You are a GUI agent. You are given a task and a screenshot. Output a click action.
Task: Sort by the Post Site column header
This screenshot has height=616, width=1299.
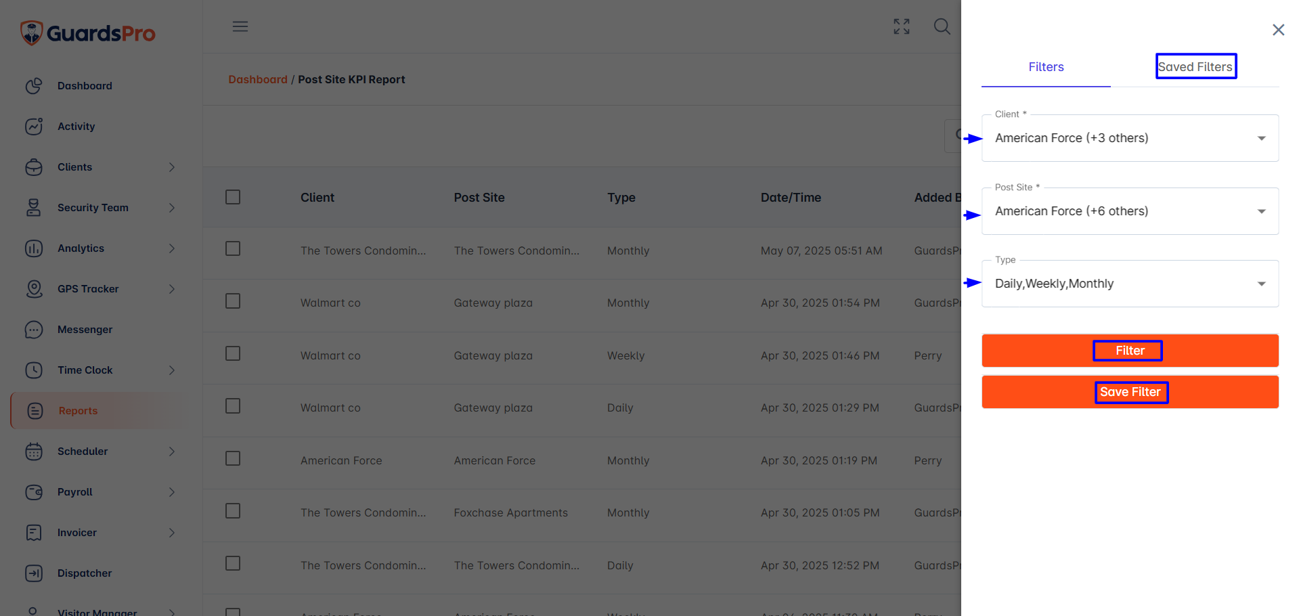coord(479,198)
